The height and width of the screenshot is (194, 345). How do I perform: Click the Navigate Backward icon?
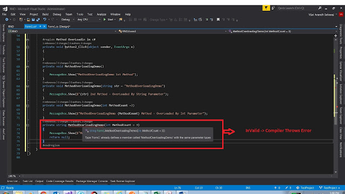click(7, 19)
